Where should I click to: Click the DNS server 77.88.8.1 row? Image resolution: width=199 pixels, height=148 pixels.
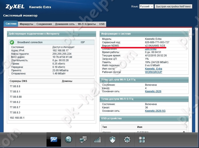pos(51,92)
